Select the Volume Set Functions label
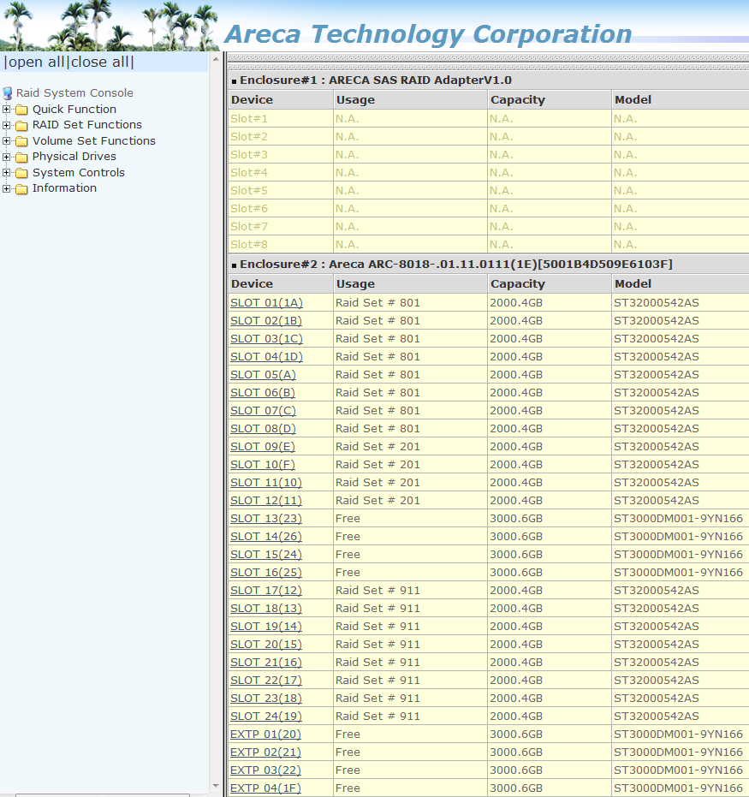Viewport: 749px width, 797px height. click(93, 141)
